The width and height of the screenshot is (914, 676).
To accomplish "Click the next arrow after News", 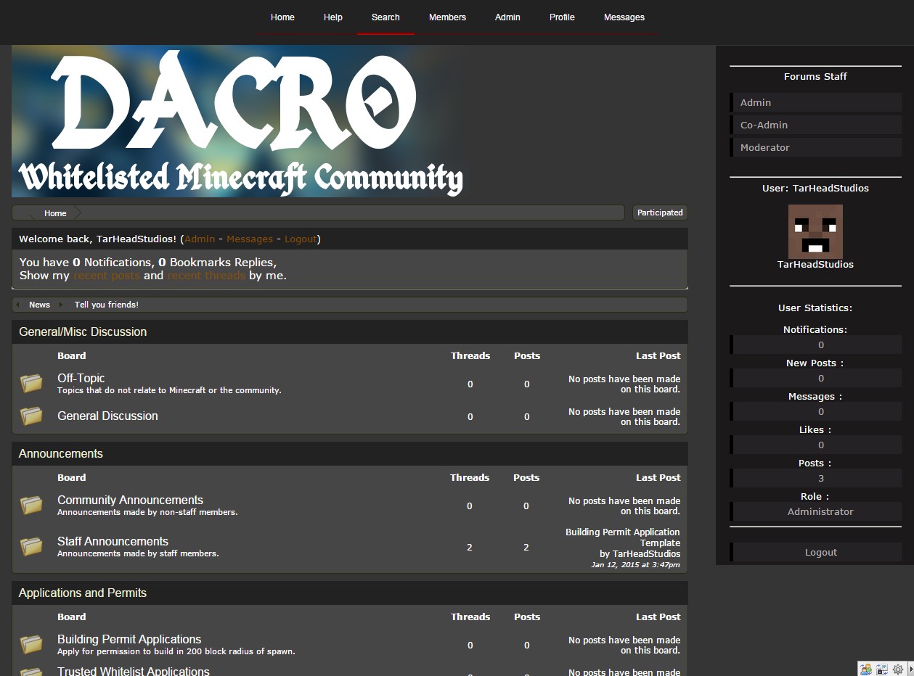I will click(x=61, y=305).
